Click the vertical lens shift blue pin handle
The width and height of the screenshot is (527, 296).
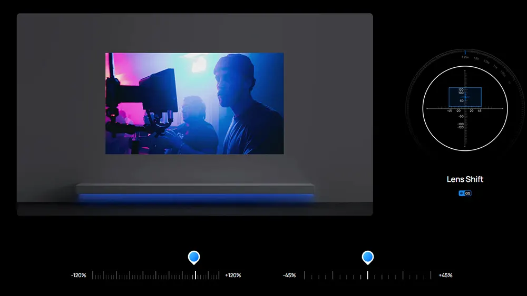(x=194, y=257)
